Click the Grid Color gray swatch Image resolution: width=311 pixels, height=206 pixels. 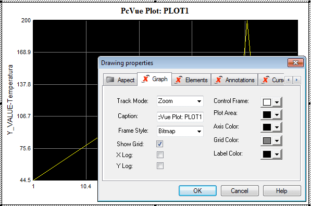(267, 140)
